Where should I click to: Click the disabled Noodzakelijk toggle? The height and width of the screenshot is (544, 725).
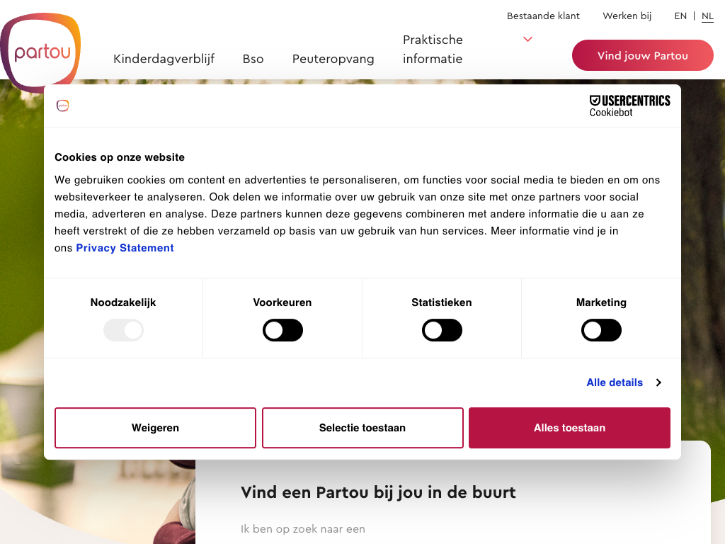123,330
